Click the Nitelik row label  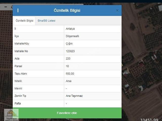point(18,81)
